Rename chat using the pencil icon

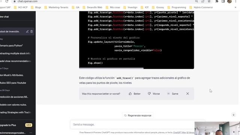[27, 31]
